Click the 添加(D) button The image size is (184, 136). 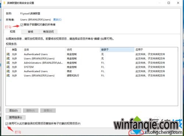tap(13, 111)
